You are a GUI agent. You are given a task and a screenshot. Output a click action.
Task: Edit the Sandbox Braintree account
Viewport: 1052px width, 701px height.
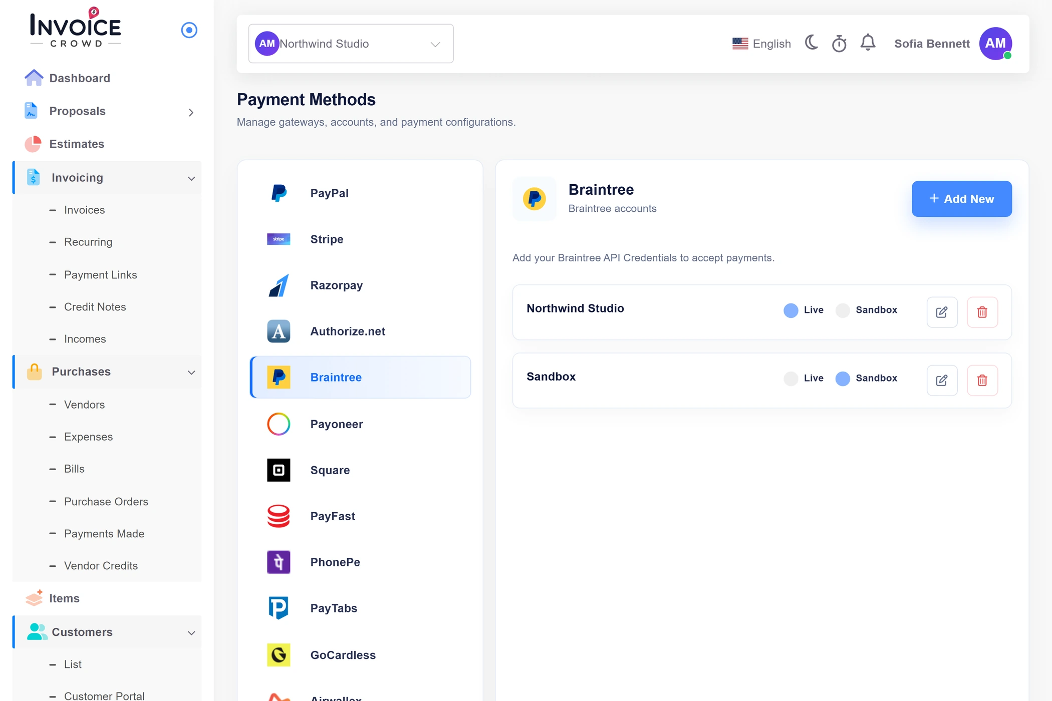pyautogui.click(x=942, y=380)
